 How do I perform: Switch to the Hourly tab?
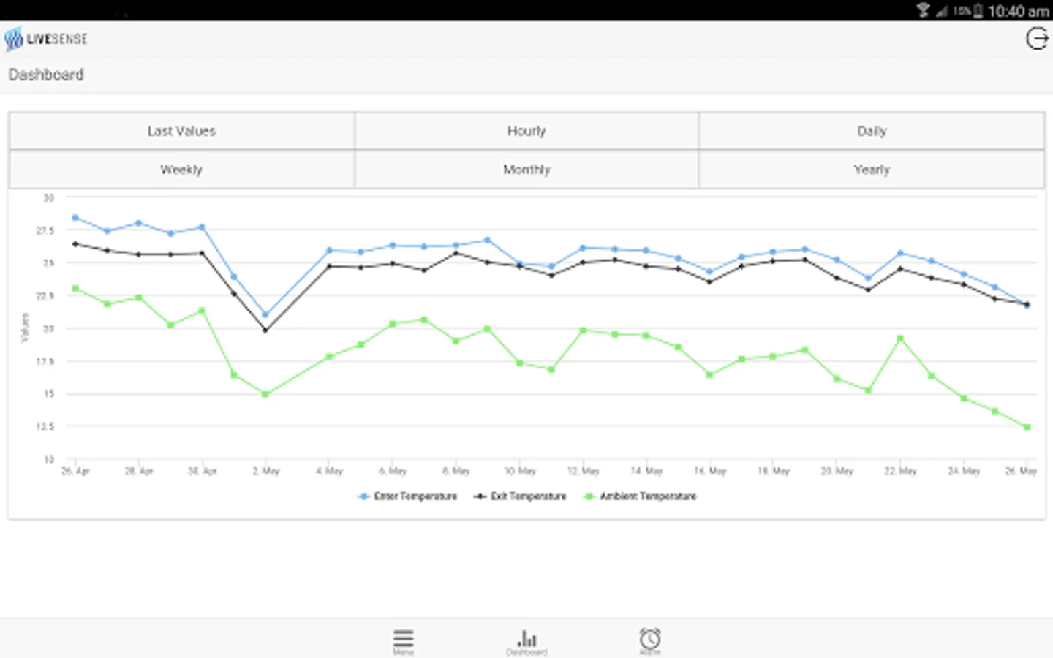(x=526, y=131)
